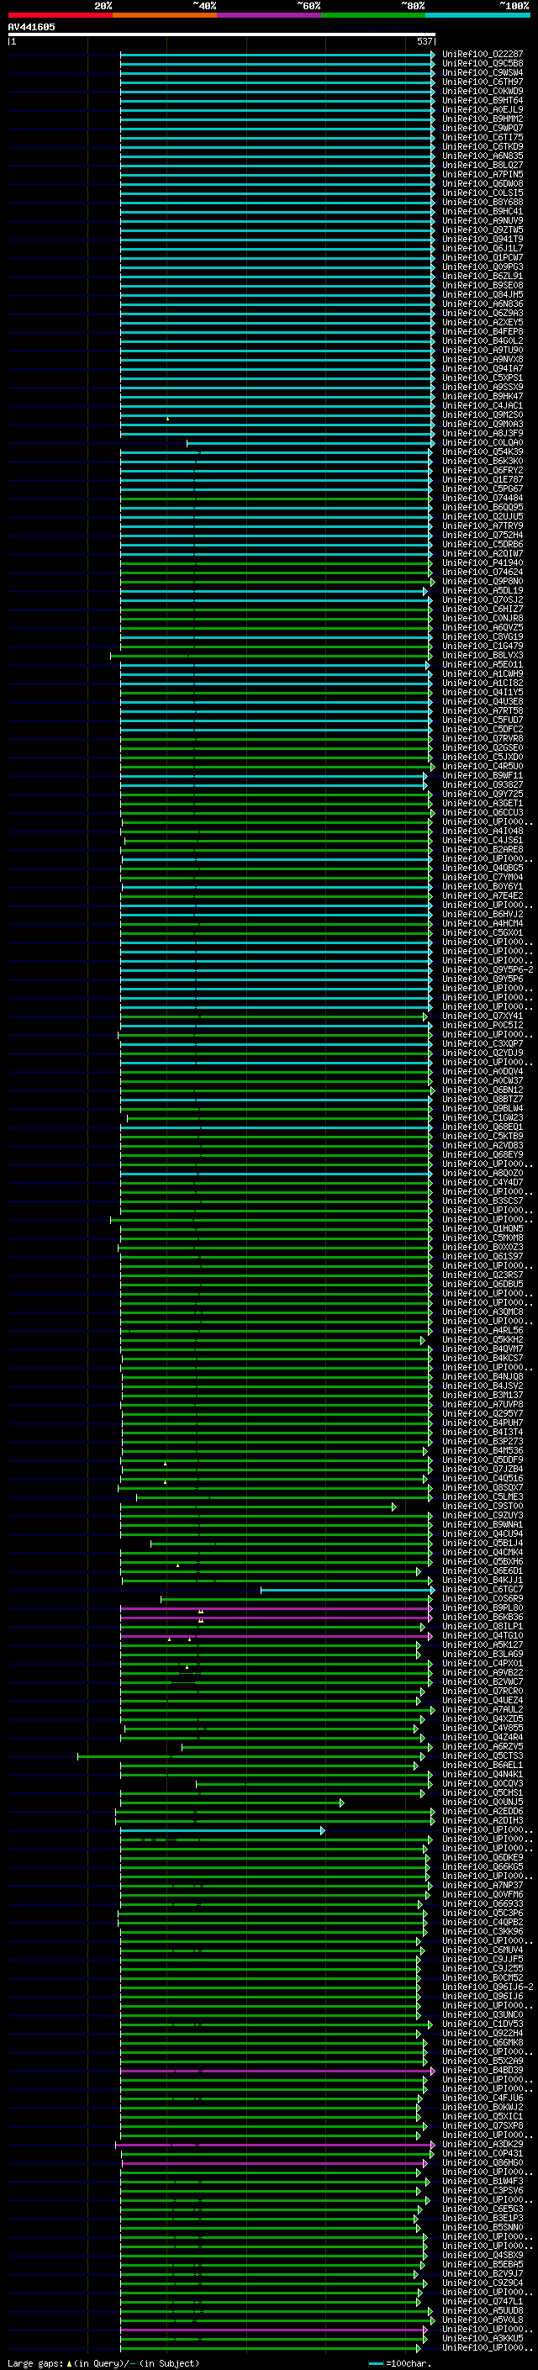Viewport: 538px width, 2370px height.
Task: Select the purple ~60% identity legend segment
Action: pos(270,15)
